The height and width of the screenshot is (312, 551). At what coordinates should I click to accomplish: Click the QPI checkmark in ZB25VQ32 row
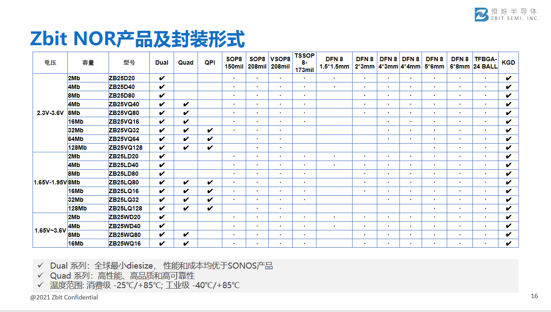[210, 130]
